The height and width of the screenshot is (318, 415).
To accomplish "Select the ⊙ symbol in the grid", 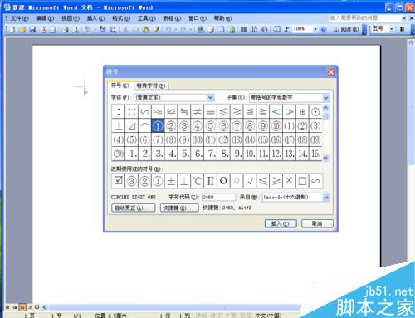I will pyautogui.click(x=315, y=112).
